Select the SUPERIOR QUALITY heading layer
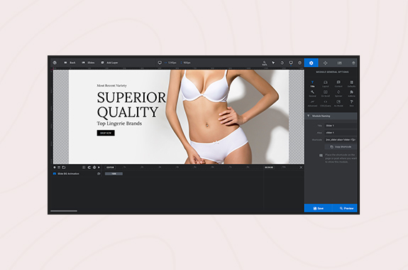Image resolution: width=408 pixels, height=270 pixels. coord(131,105)
